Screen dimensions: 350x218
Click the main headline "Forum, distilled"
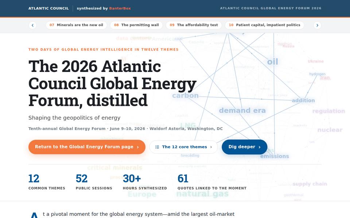(x=88, y=100)
